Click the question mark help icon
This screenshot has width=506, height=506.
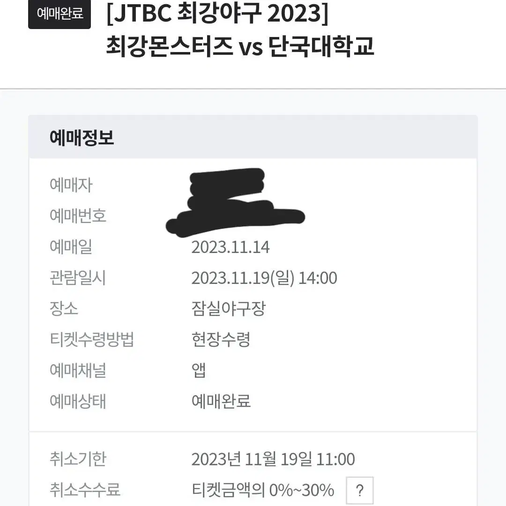click(359, 490)
